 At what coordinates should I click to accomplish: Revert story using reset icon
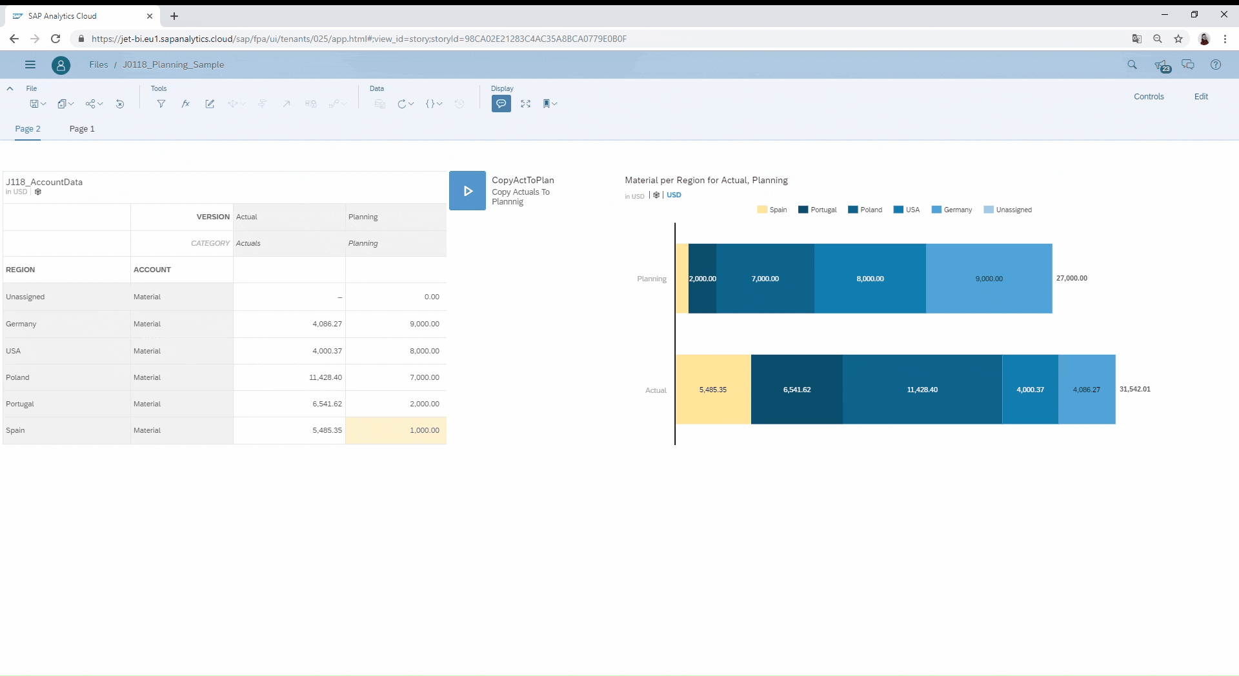click(x=120, y=104)
